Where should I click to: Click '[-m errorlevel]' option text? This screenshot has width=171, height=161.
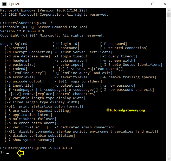tap(20, 77)
